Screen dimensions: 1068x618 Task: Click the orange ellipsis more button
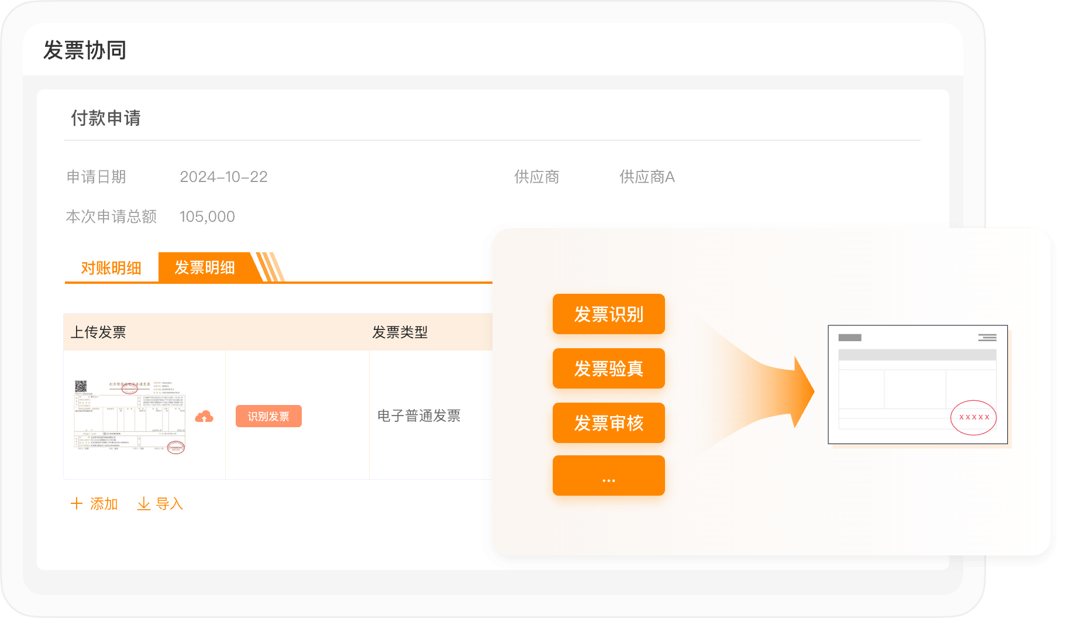click(608, 476)
